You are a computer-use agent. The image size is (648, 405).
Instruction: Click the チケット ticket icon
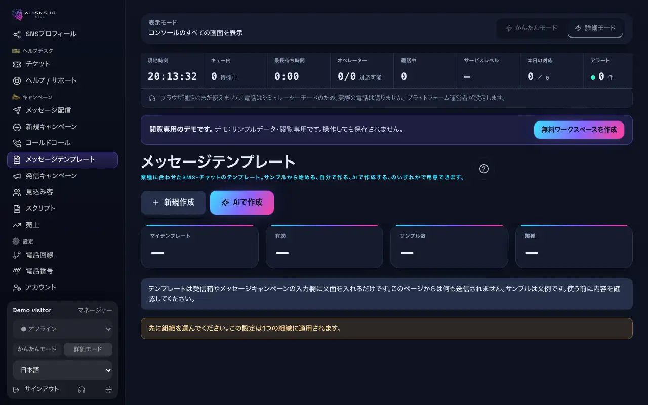click(17, 64)
